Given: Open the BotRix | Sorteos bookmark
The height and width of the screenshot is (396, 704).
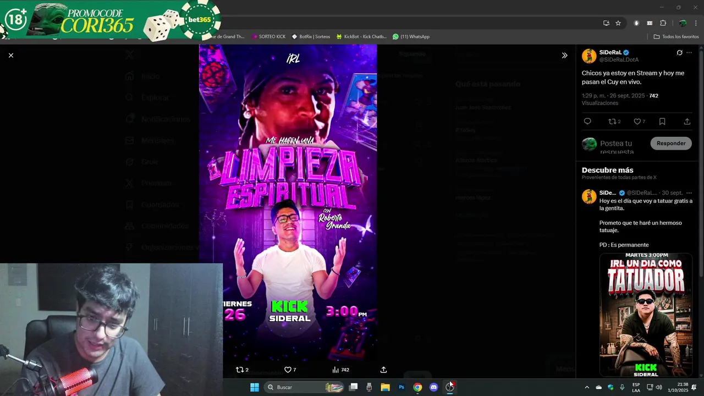Looking at the screenshot, I should pos(311,37).
